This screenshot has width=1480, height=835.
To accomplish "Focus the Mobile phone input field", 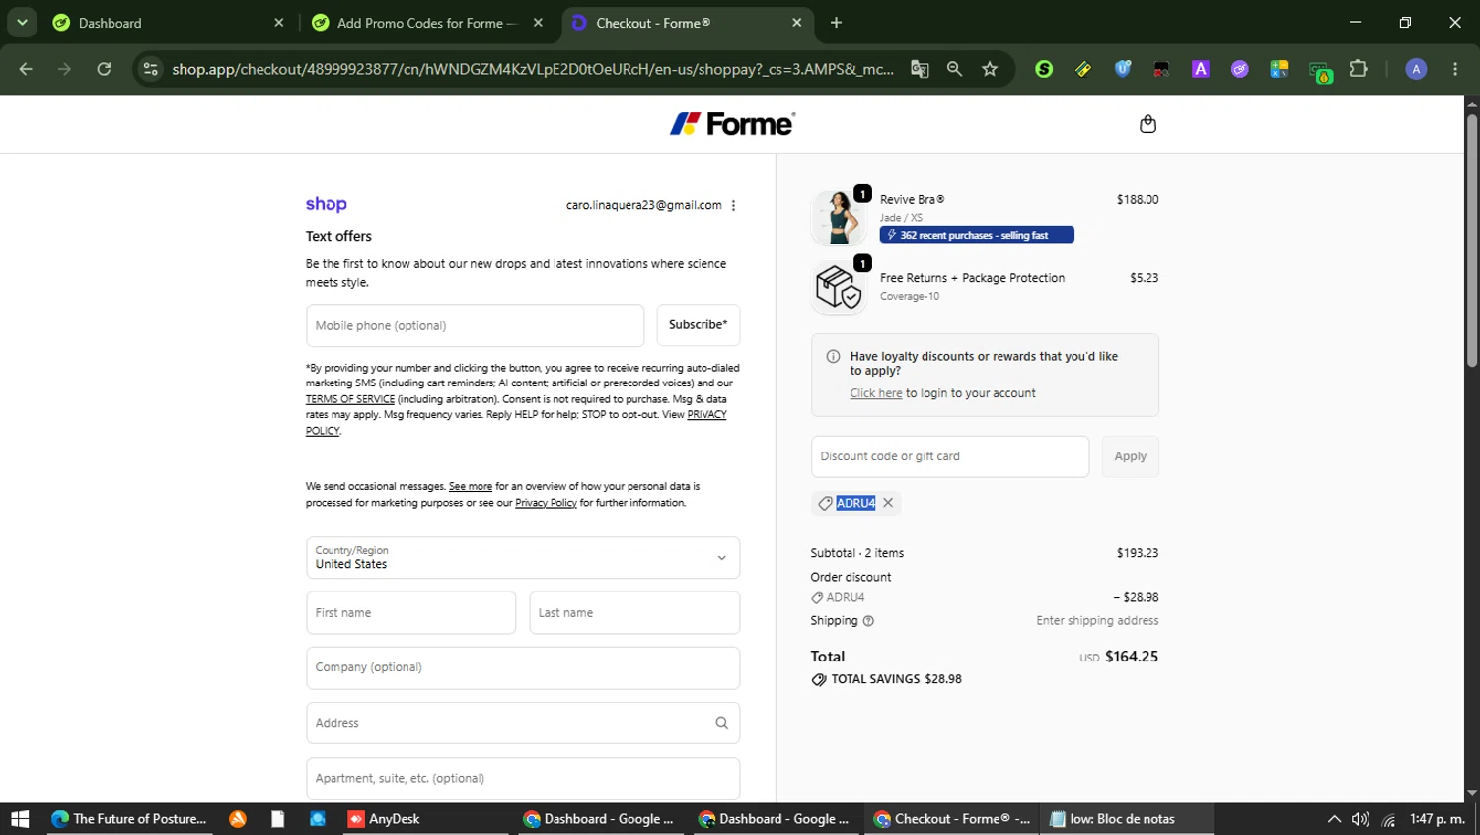I will click(475, 325).
